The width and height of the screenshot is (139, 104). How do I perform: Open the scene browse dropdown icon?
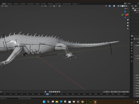coord(125,3)
